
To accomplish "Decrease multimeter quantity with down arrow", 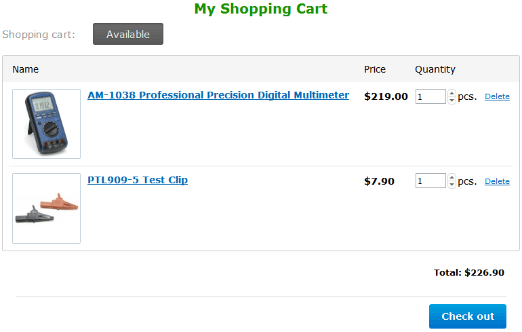I will click(452, 100).
